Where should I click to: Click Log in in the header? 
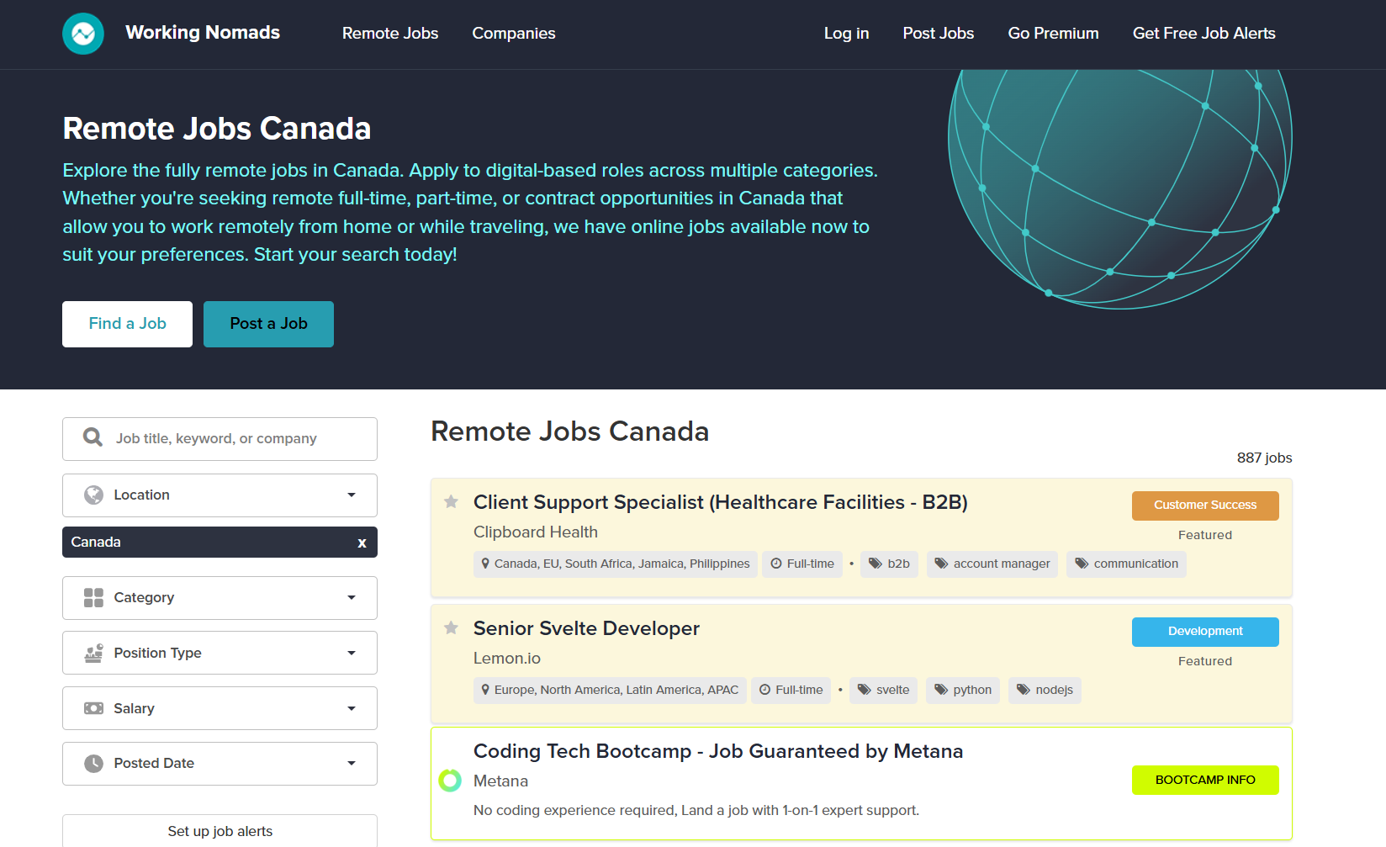coord(846,34)
